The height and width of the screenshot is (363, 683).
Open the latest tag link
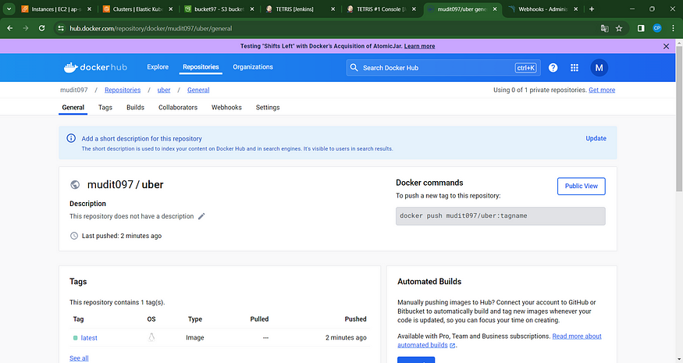coord(89,338)
